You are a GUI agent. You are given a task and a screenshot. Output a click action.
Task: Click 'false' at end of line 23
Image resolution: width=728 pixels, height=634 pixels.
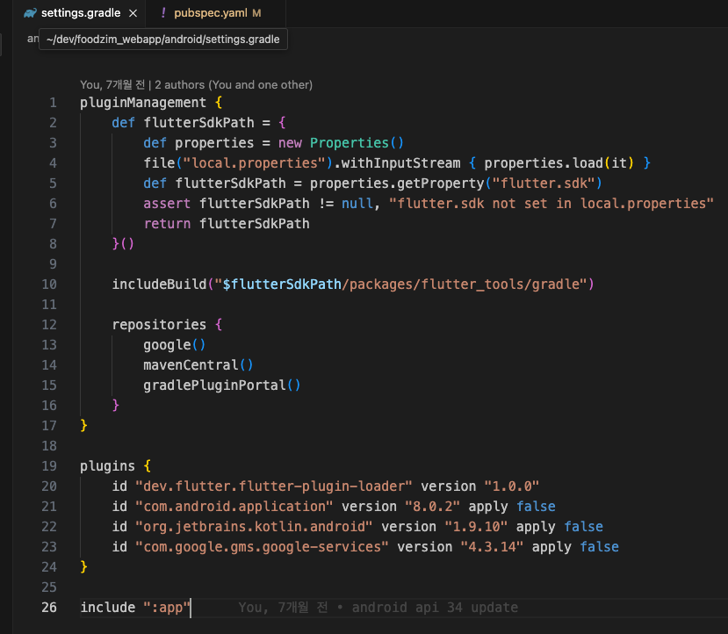(599, 547)
